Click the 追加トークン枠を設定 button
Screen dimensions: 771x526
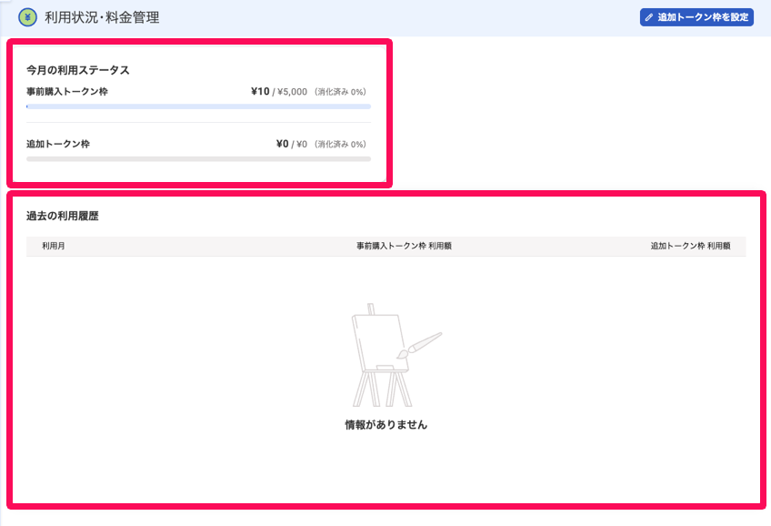696,17
